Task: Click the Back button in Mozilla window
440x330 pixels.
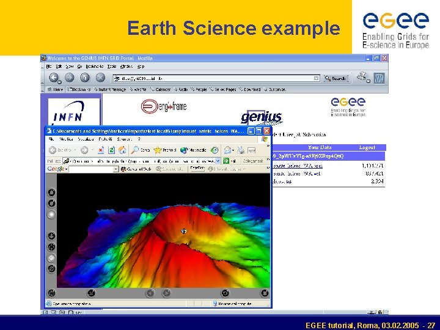Action: click(54, 78)
